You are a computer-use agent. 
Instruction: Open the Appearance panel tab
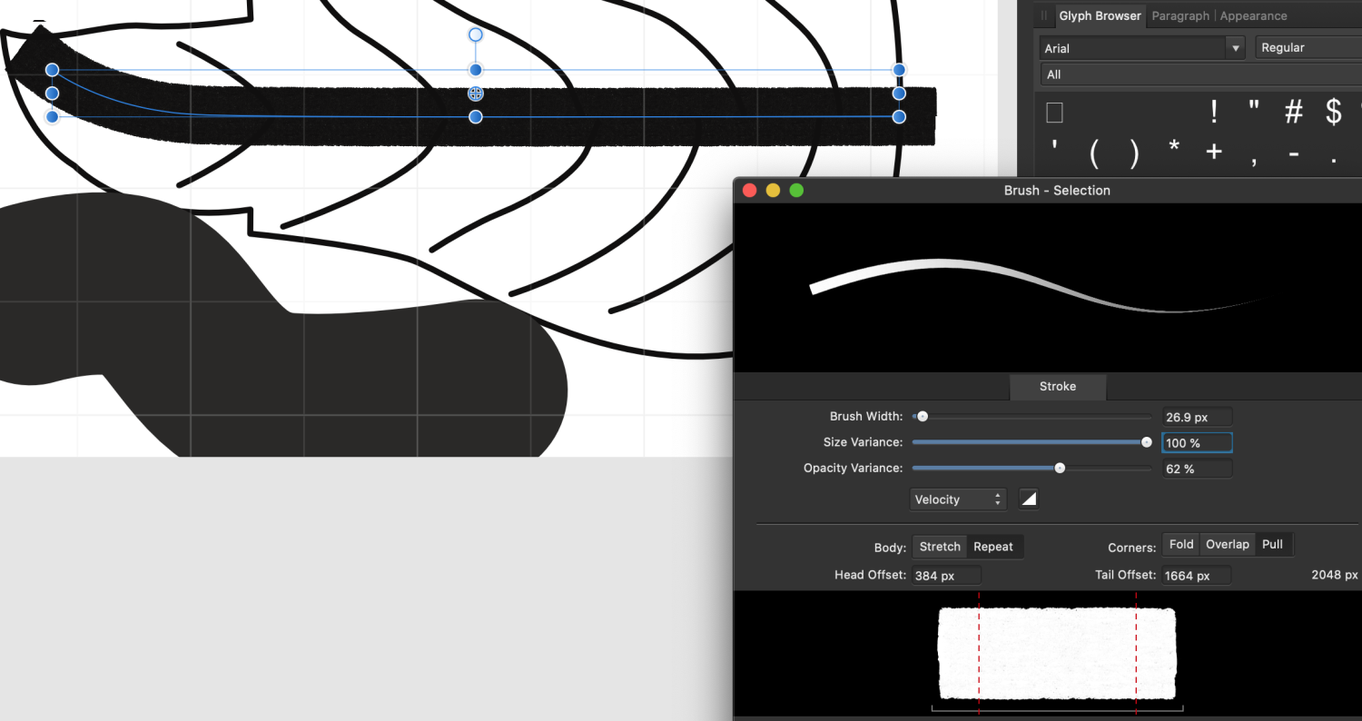coord(1253,15)
